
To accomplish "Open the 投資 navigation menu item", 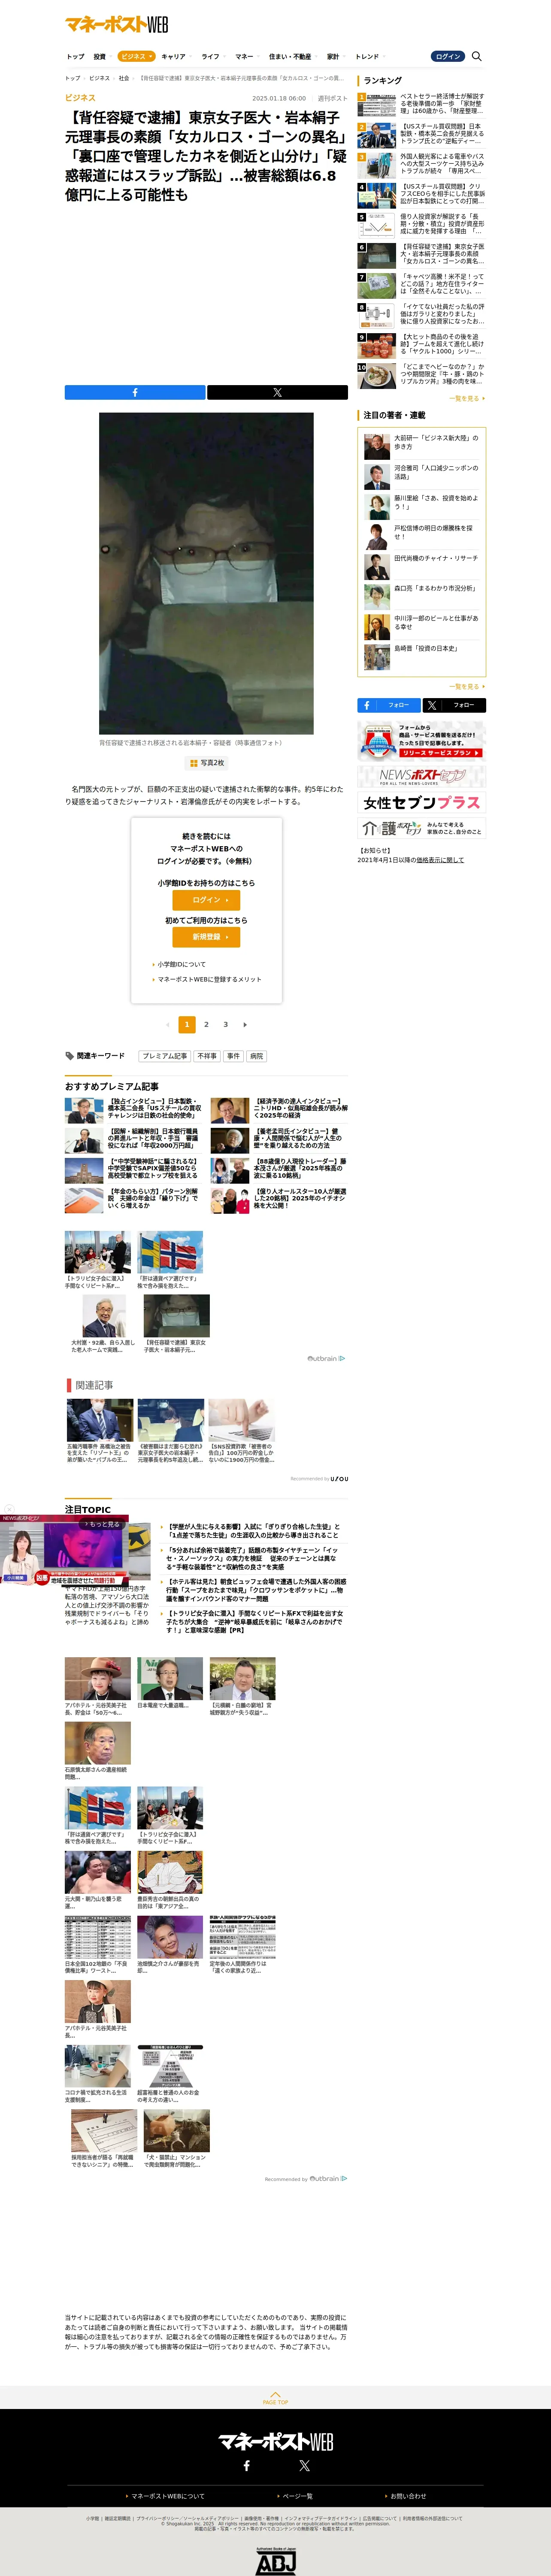I will (99, 57).
